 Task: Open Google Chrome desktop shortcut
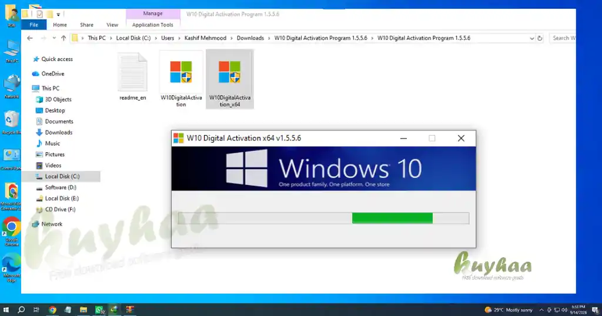tap(12, 231)
